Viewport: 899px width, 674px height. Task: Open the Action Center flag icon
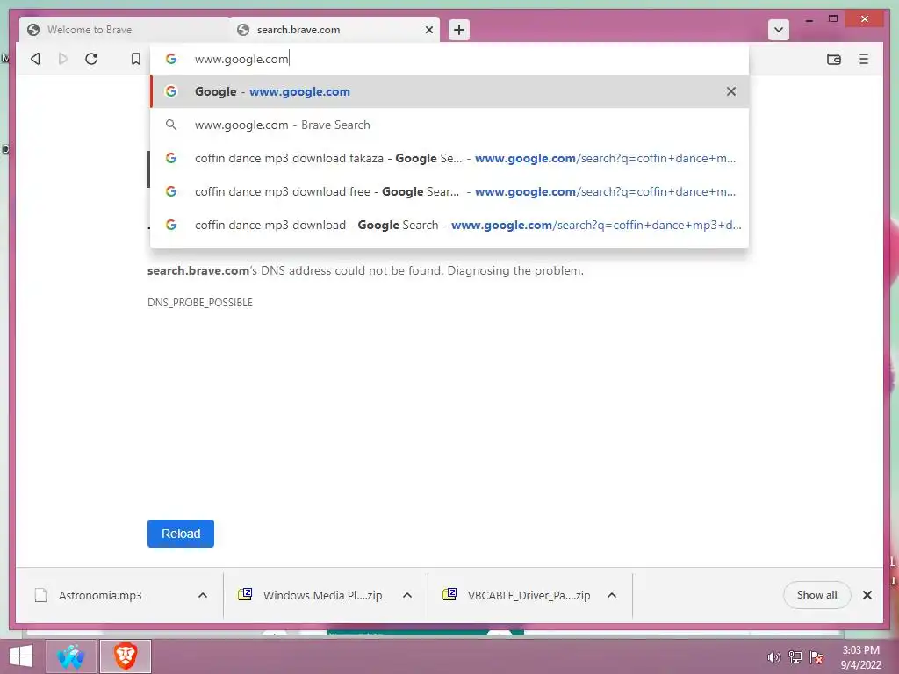coord(816,657)
